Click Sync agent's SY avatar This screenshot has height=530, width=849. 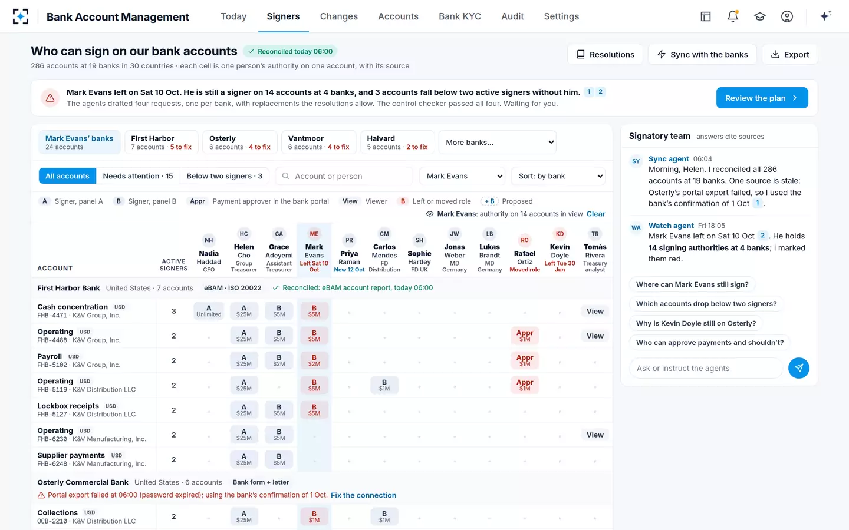636,161
